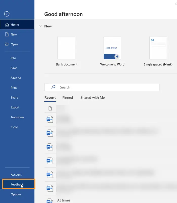
Task: Click the magnifier icon in Search box
Action: pos(53,87)
